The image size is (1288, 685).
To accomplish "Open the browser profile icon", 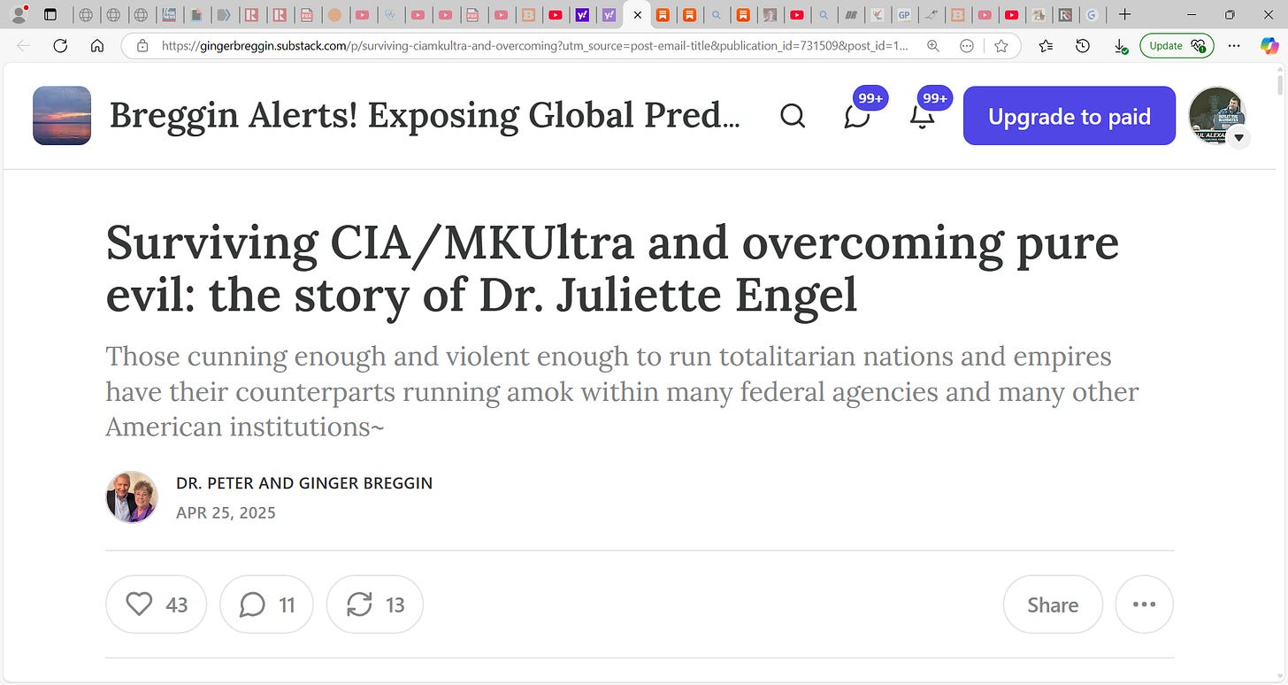I will point(19,15).
